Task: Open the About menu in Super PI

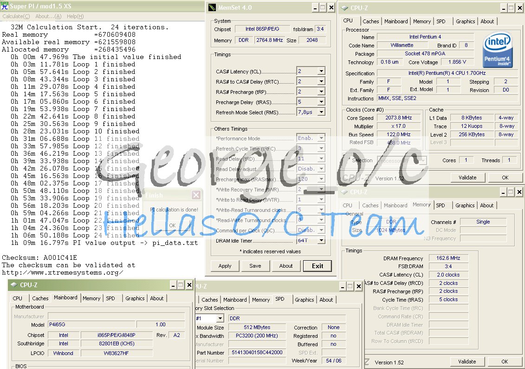Action: point(48,16)
